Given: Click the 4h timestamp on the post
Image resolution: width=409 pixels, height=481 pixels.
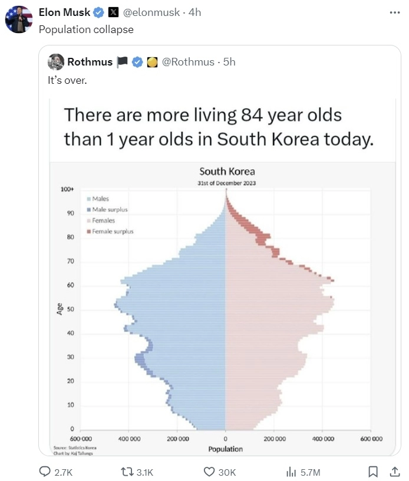Looking at the screenshot, I should click(195, 12).
